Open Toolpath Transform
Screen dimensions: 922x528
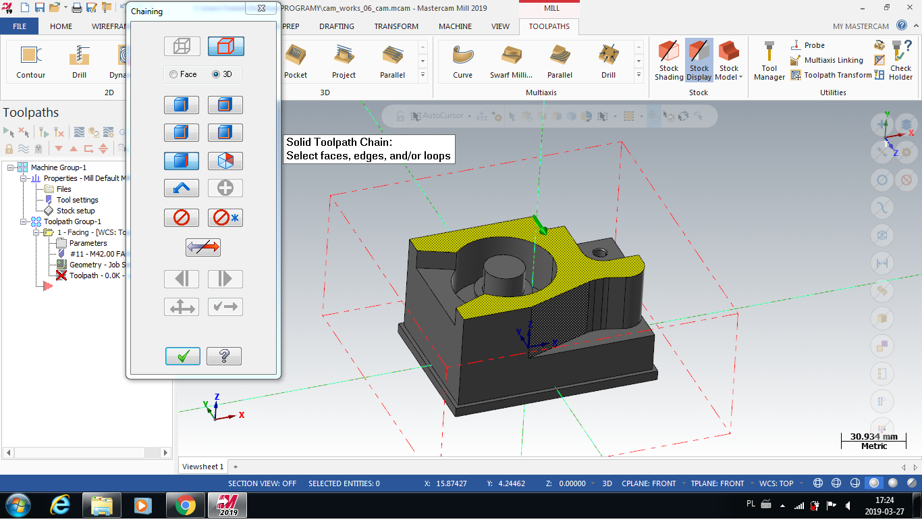tap(831, 75)
